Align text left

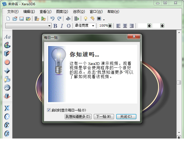coord(118,26)
